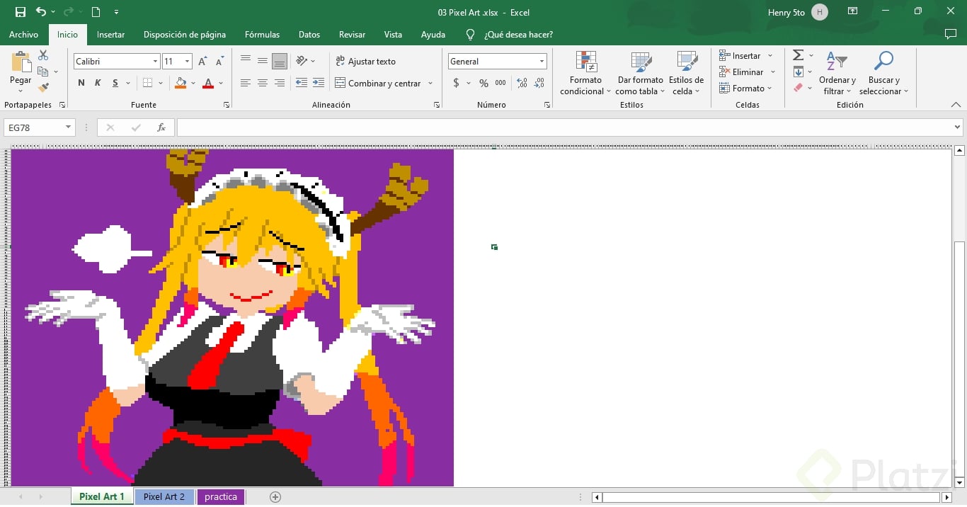This screenshot has width=967, height=507.
Task: Click the vertical scrollbar down arrow
Action: [x=960, y=483]
